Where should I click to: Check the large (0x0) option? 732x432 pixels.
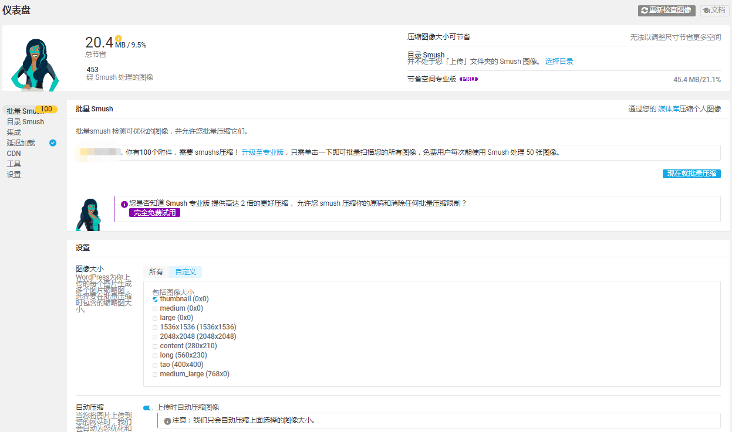[x=155, y=318]
